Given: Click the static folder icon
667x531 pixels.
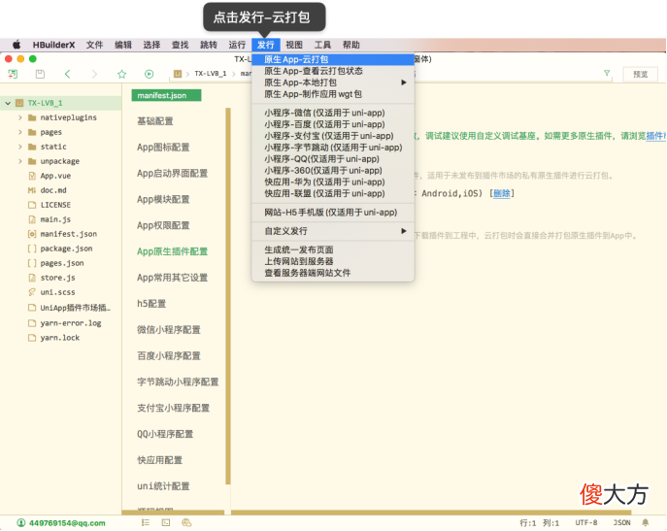Looking at the screenshot, I should pos(32,147).
